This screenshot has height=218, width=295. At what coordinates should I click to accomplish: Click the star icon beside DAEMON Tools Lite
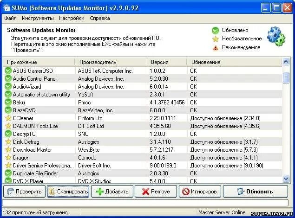(8, 126)
